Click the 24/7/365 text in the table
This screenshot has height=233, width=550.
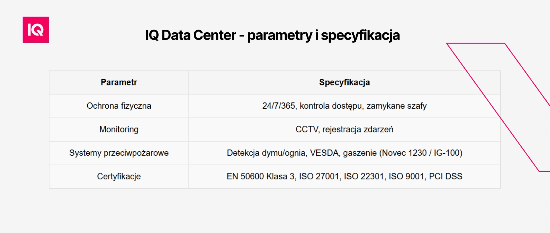[x=278, y=106]
